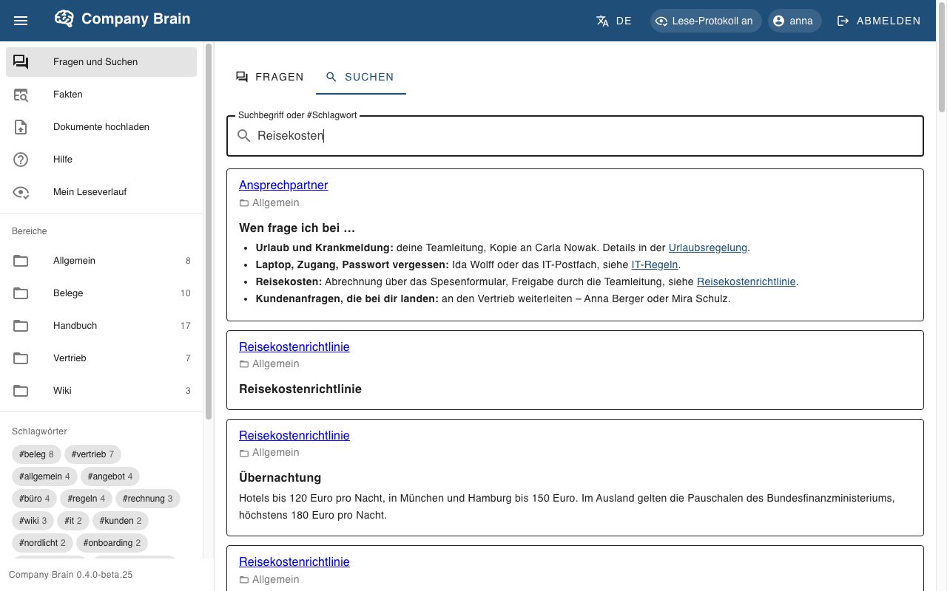Image resolution: width=947 pixels, height=591 pixels.
Task: Select the Suchen tab
Action: coord(361,77)
